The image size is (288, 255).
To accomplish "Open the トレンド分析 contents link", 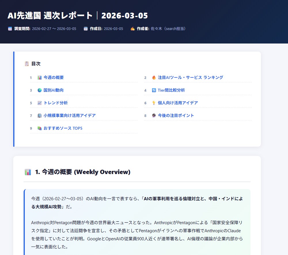I will pyautogui.click(x=56, y=103).
